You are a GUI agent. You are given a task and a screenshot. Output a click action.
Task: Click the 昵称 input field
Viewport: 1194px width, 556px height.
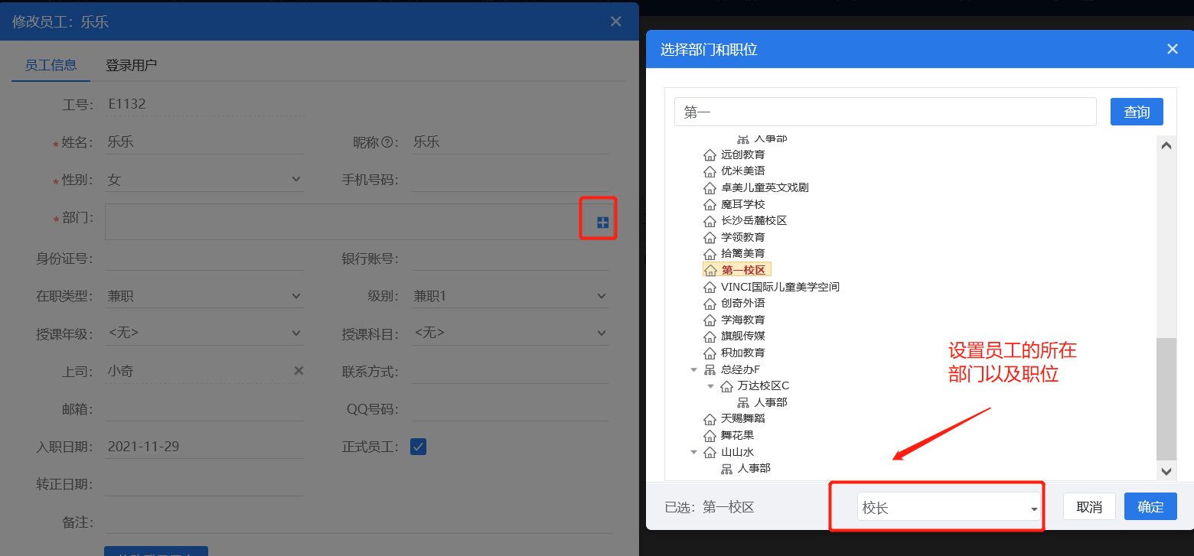pos(510,142)
